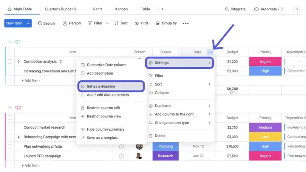This screenshot has width=306, height=172.
Task: Check the Conduct market research row checkbox
Action: [x=10, y=127]
